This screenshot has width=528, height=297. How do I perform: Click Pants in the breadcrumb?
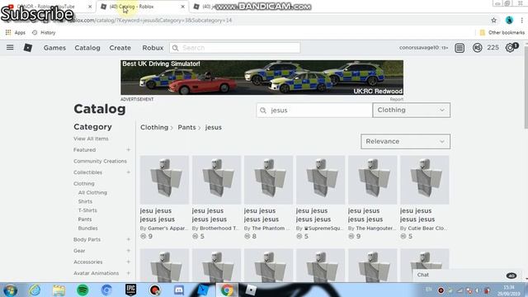tap(186, 128)
